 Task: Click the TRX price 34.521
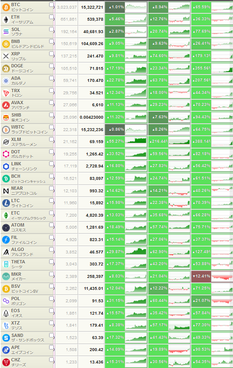[x=96, y=93]
